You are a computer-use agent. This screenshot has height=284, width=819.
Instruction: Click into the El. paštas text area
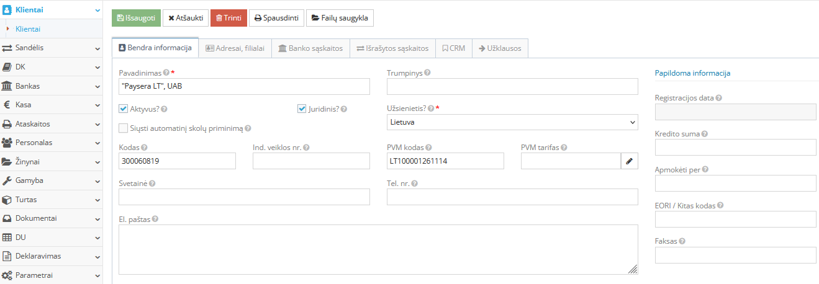point(378,249)
